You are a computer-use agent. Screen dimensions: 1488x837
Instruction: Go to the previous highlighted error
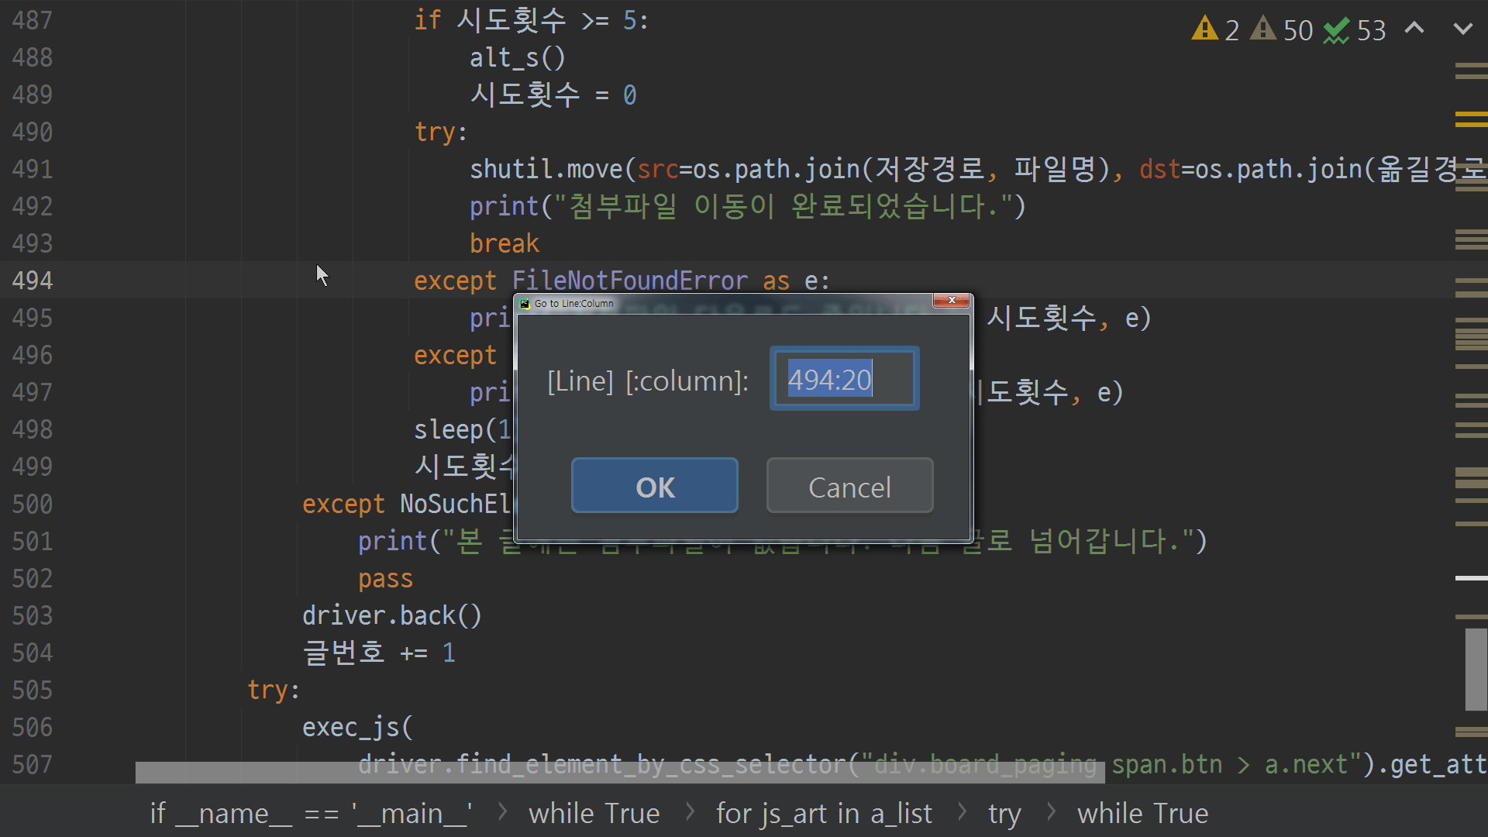(x=1414, y=29)
